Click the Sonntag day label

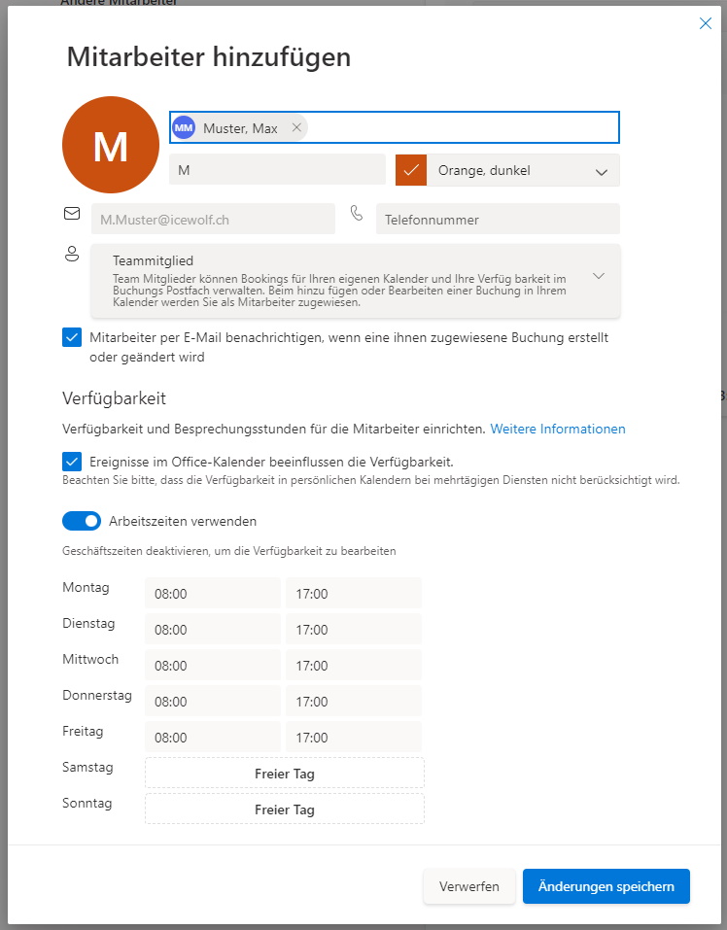[x=87, y=803]
